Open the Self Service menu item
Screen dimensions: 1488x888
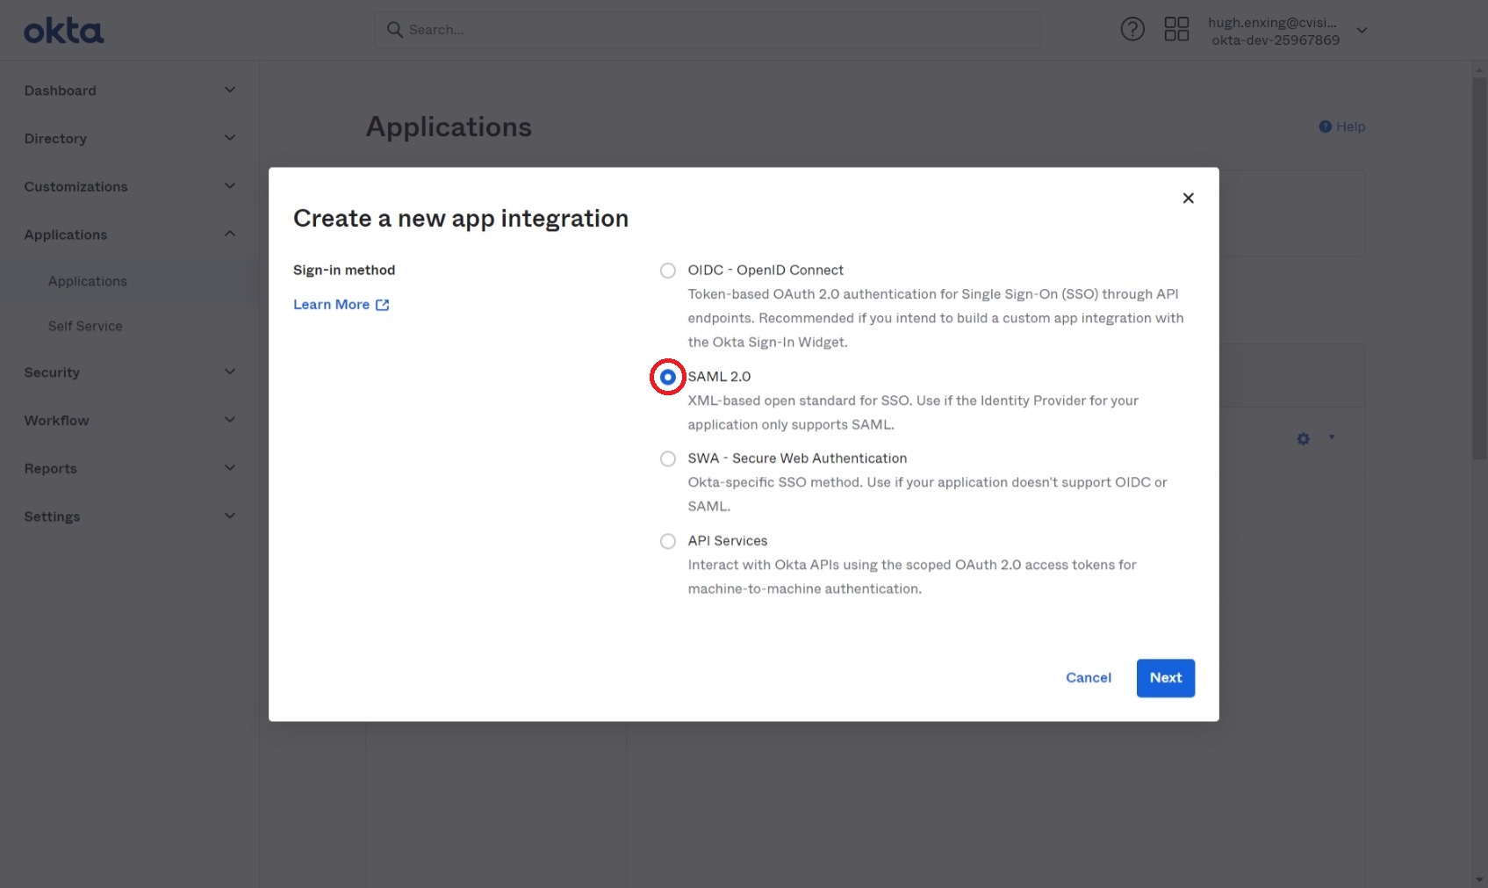[85, 326]
